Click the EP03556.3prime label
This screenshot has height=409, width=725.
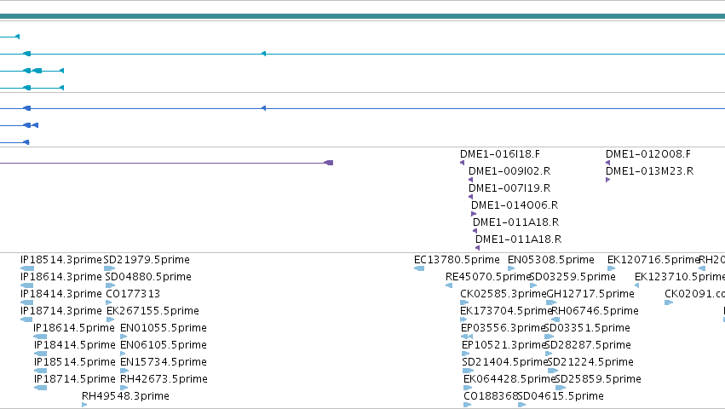[x=503, y=328]
